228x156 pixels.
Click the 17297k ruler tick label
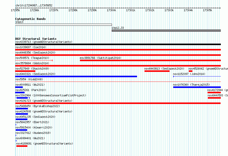click(x=54, y=10)
